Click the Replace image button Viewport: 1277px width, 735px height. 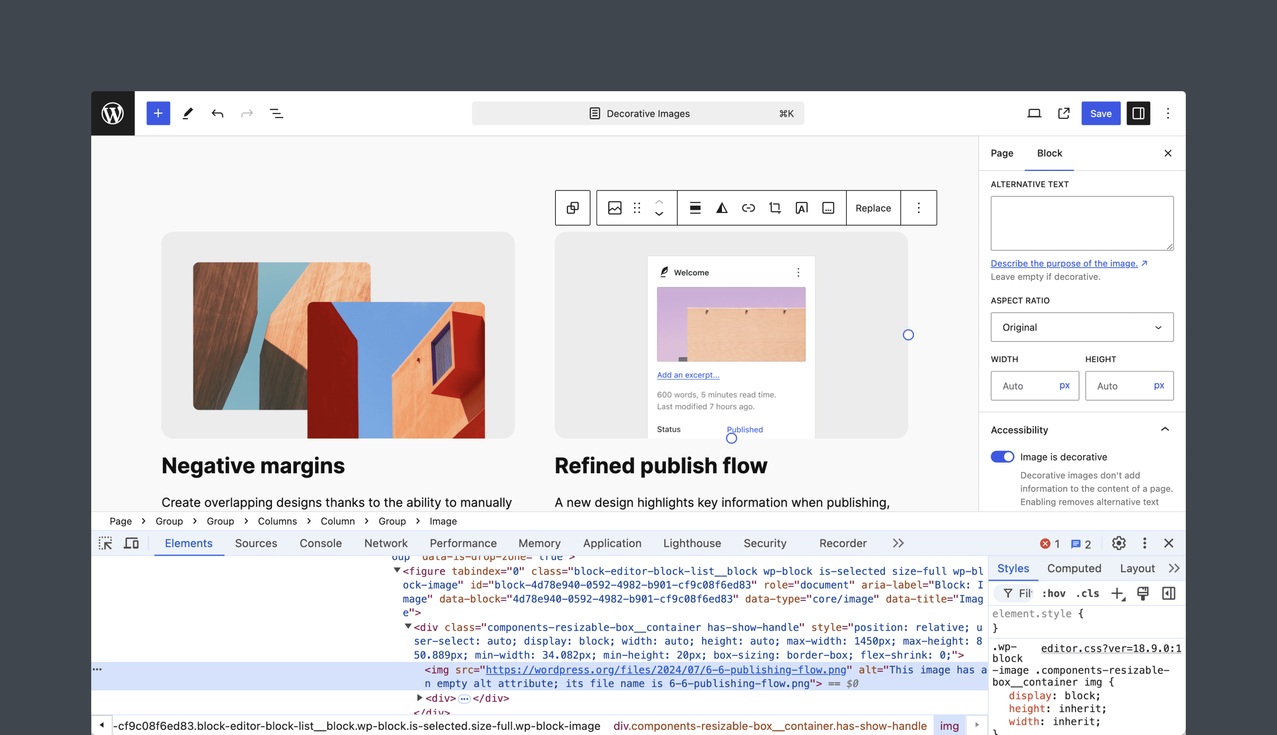(x=873, y=208)
